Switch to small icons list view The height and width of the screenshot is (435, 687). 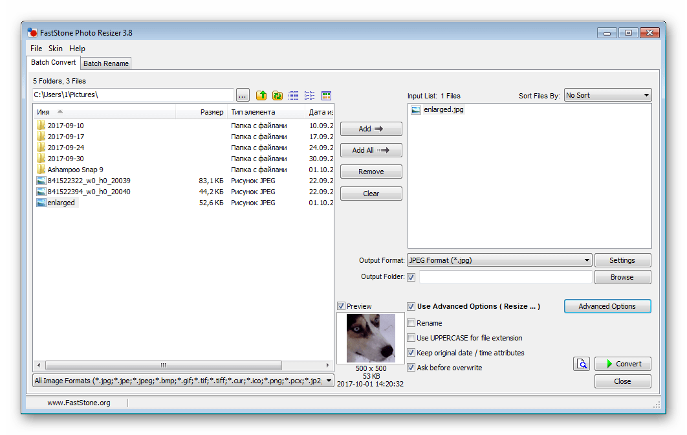(310, 96)
